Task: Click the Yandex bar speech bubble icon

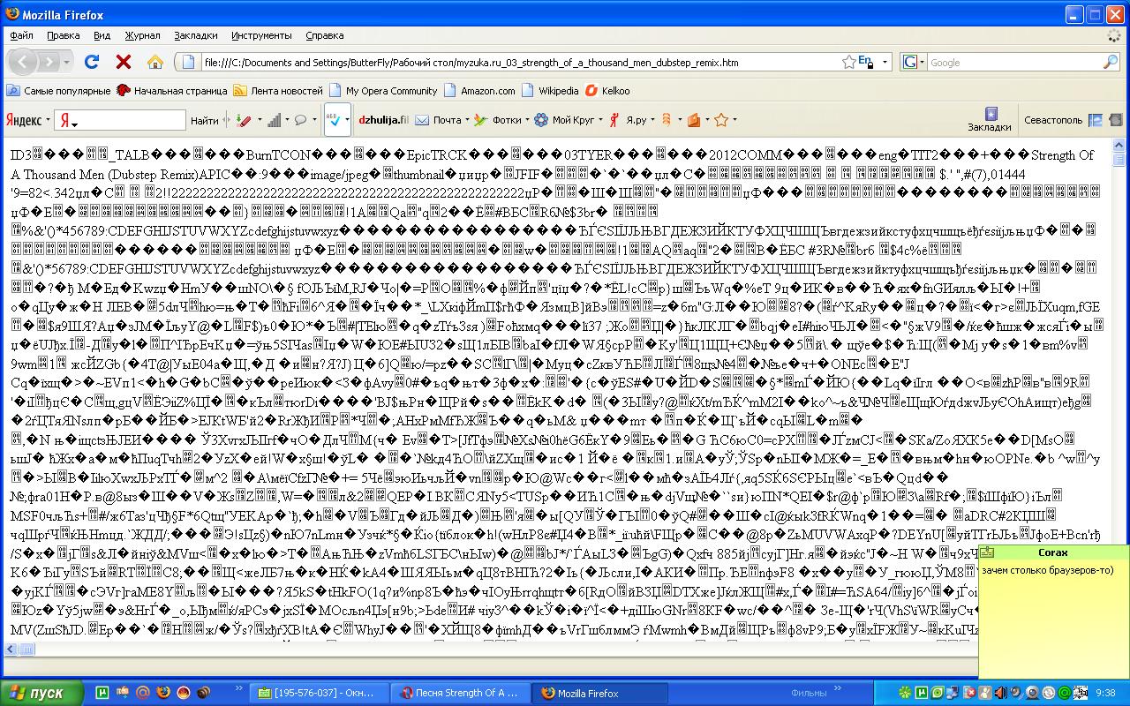Action: [300, 120]
